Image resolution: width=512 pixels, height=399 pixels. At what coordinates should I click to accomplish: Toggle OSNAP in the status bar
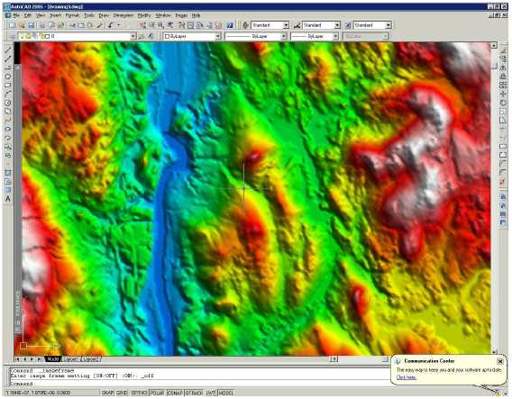[176, 393]
